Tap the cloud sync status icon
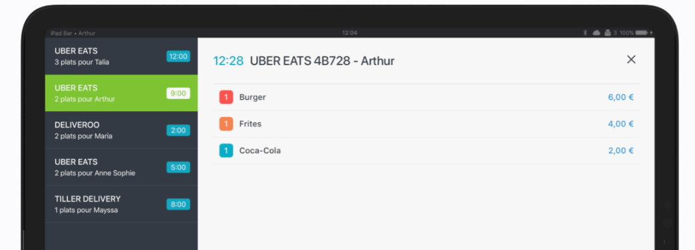This screenshot has height=250, width=695. [x=597, y=33]
